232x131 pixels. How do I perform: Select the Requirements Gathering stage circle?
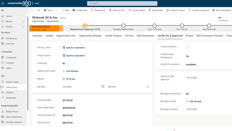coord(84,26)
